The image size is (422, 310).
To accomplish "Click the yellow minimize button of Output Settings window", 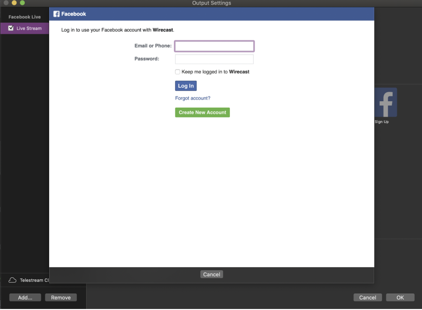I will [x=14, y=3].
